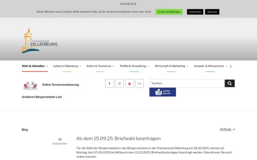Open the Leichte Sprache badge
The image size is (257, 160).
(163, 92)
